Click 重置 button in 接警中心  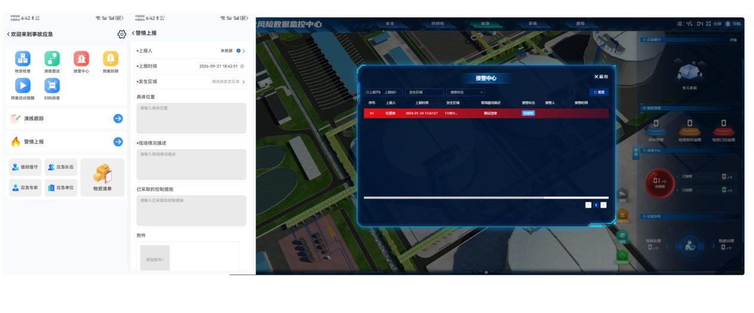pyautogui.click(x=599, y=92)
